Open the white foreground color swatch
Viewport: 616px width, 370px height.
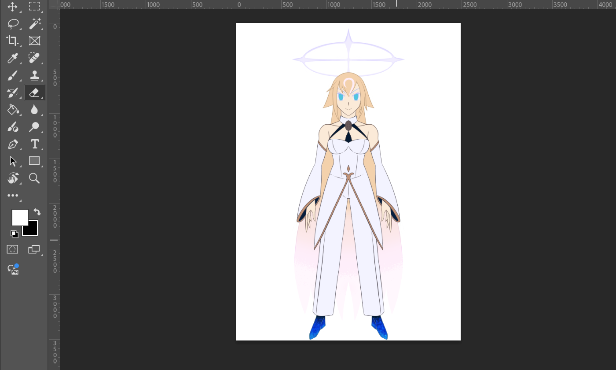coord(19,217)
